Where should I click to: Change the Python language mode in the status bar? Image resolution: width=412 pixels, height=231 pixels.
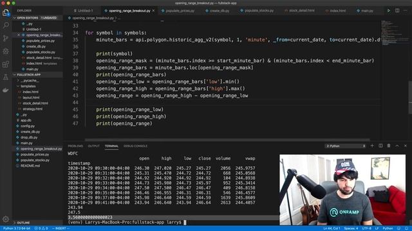(x=388, y=228)
